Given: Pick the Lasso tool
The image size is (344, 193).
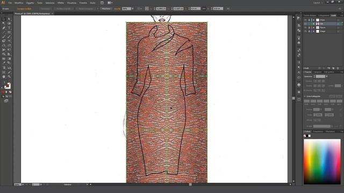Looking at the screenshot, I should 9,24.
